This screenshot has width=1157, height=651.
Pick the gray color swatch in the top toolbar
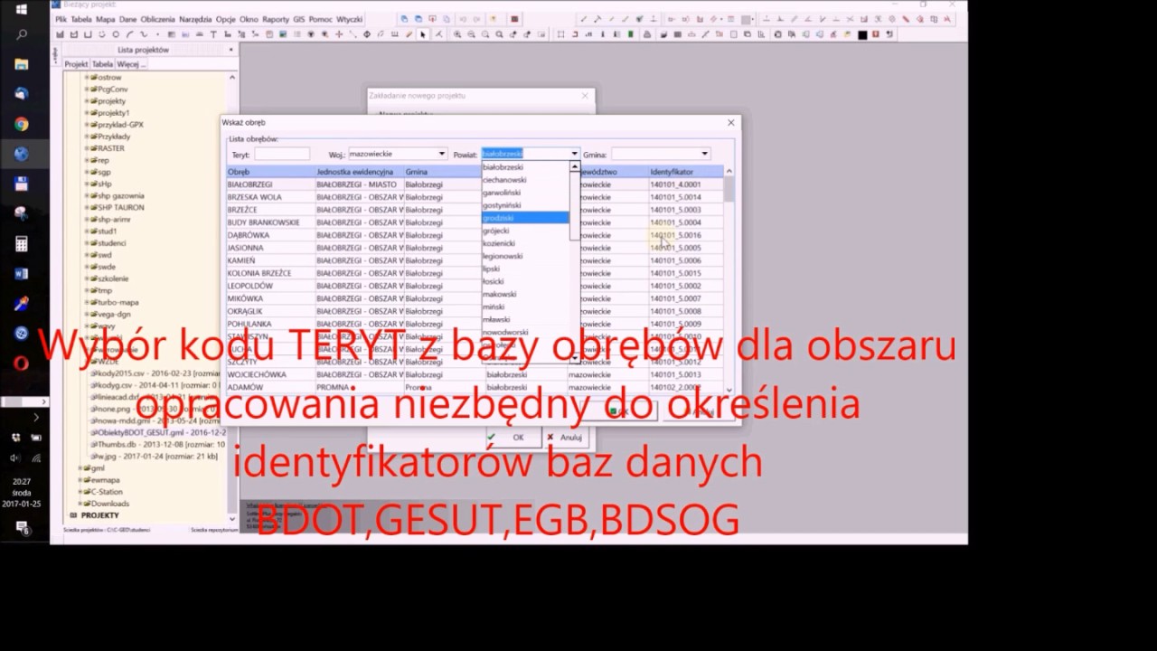pos(746,19)
